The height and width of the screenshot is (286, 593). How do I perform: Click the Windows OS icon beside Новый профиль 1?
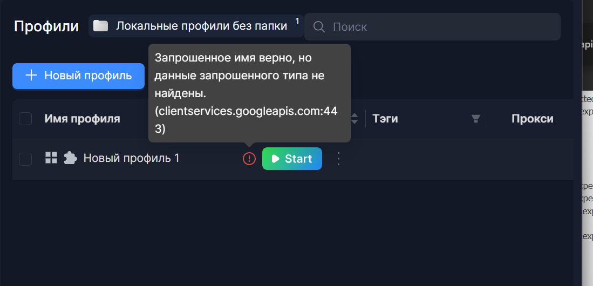[x=51, y=158]
